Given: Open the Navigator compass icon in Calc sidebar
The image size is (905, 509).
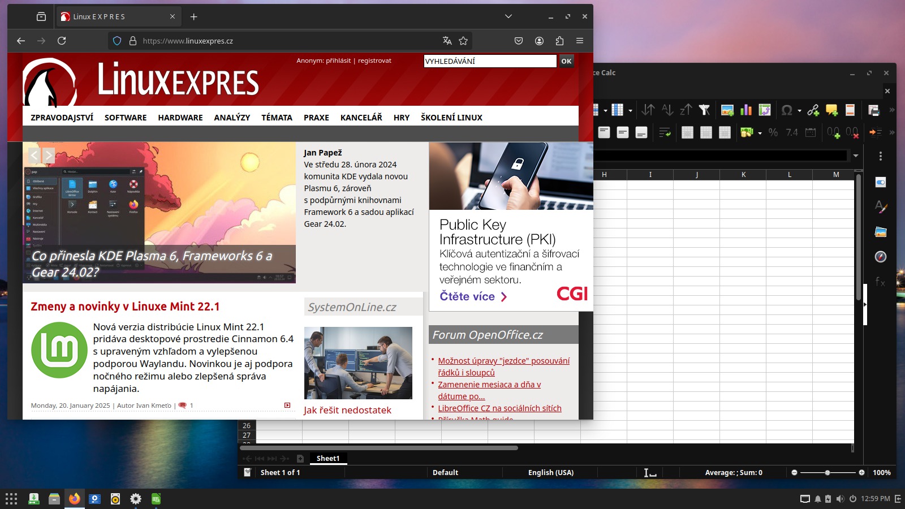Looking at the screenshot, I should click(x=881, y=257).
